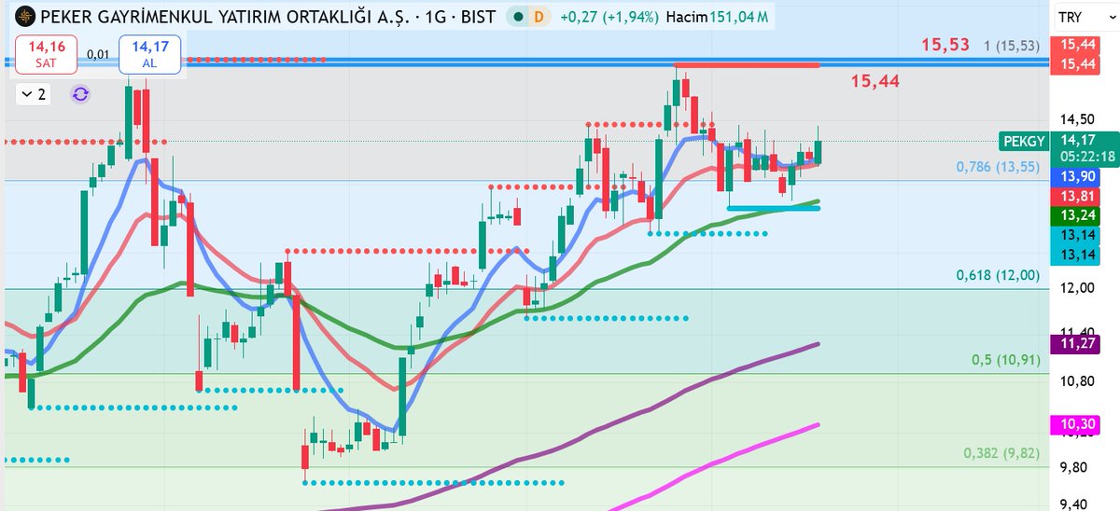Click the Peker Gayrimenkul symbol logo icon

pyautogui.click(x=25, y=17)
